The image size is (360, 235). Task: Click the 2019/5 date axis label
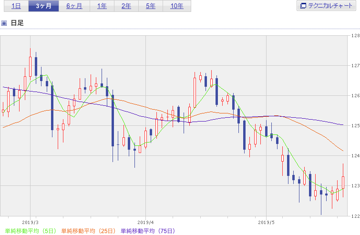tap(267, 223)
